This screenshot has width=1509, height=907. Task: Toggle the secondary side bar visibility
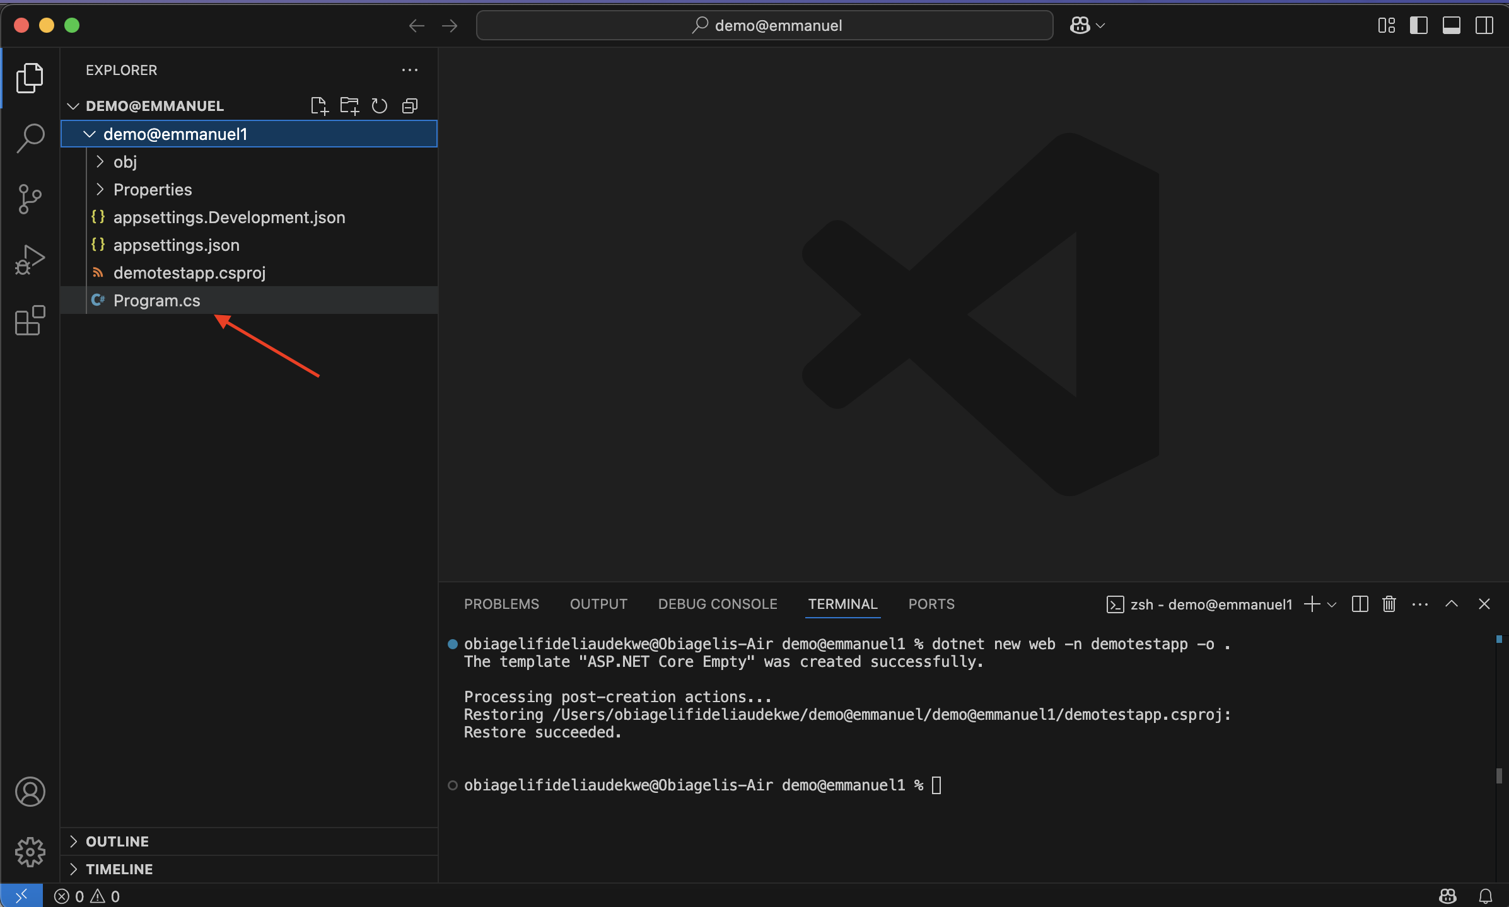tap(1484, 26)
